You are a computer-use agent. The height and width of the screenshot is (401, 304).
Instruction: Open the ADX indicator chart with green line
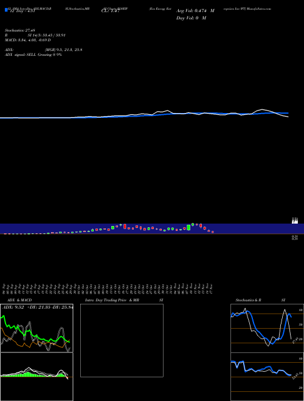pyautogui.click(x=36, y=328)
